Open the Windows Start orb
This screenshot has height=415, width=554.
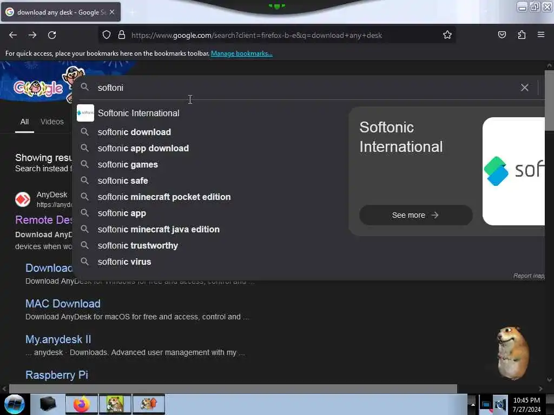pos(15,404)
